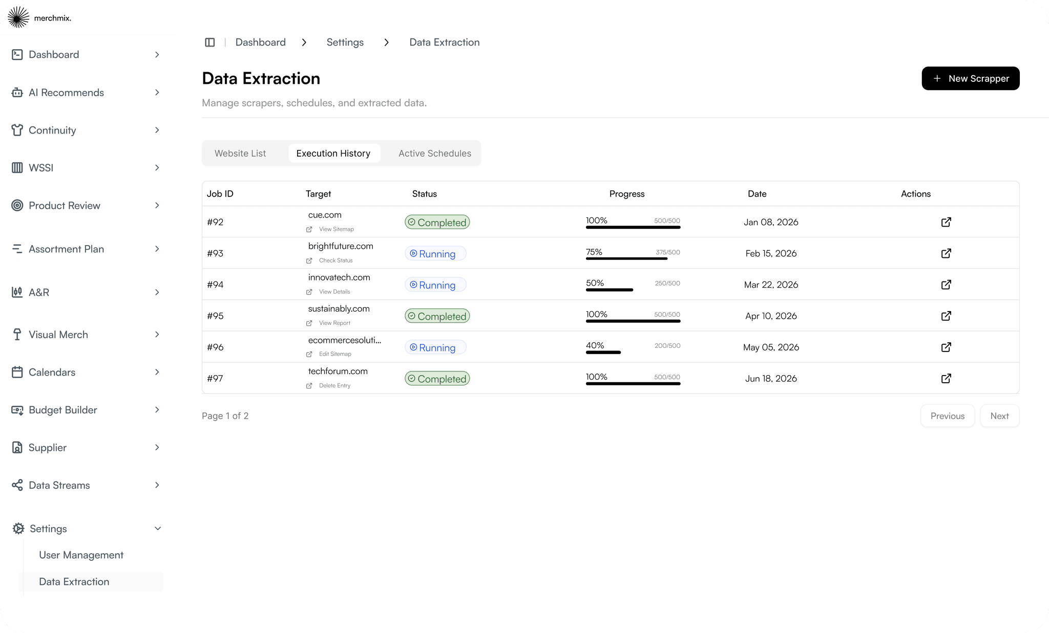Click the merchmix starburst logo
Image resolution: width=1049 pixels, height=633 pixels.
(x=18, y=17)
